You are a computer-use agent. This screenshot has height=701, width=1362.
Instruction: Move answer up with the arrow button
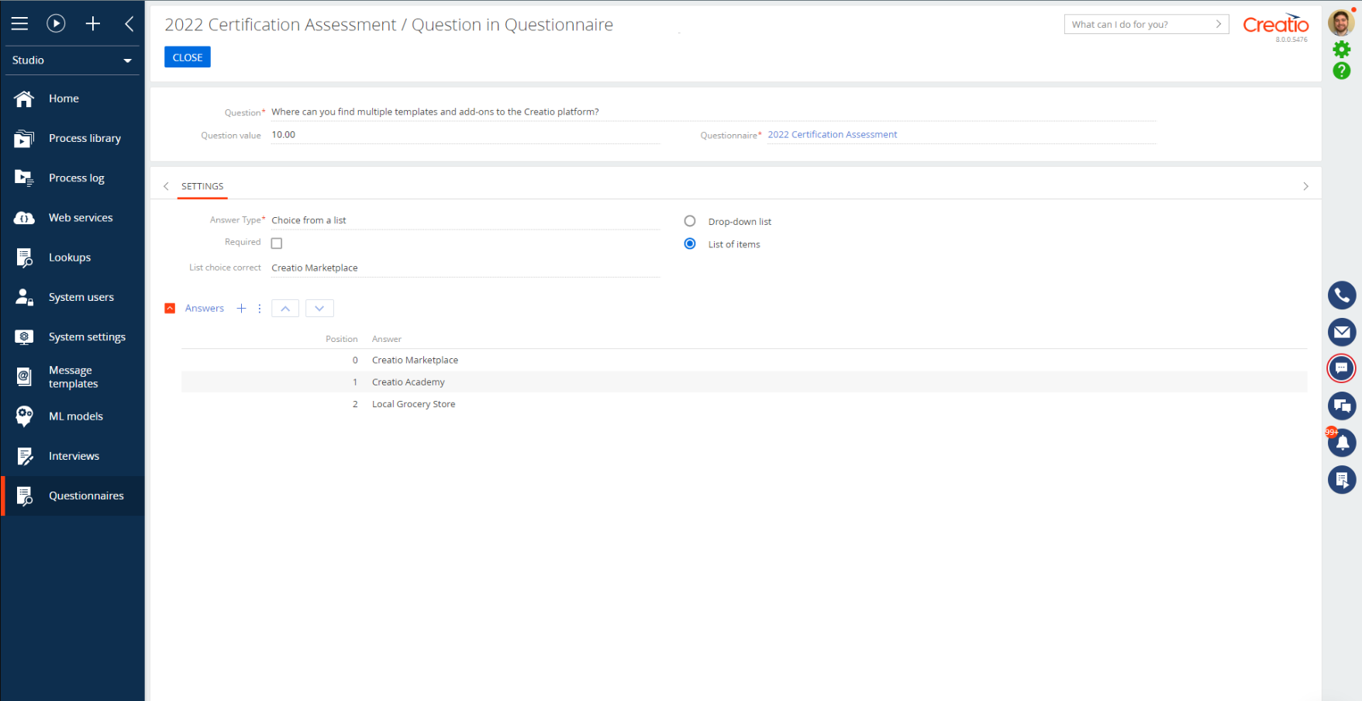285,309
